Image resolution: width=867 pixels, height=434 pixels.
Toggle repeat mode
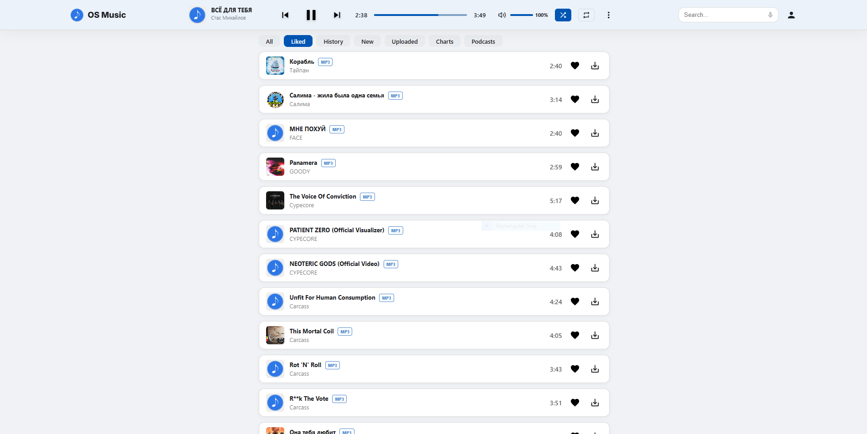[x=586, y=15]
